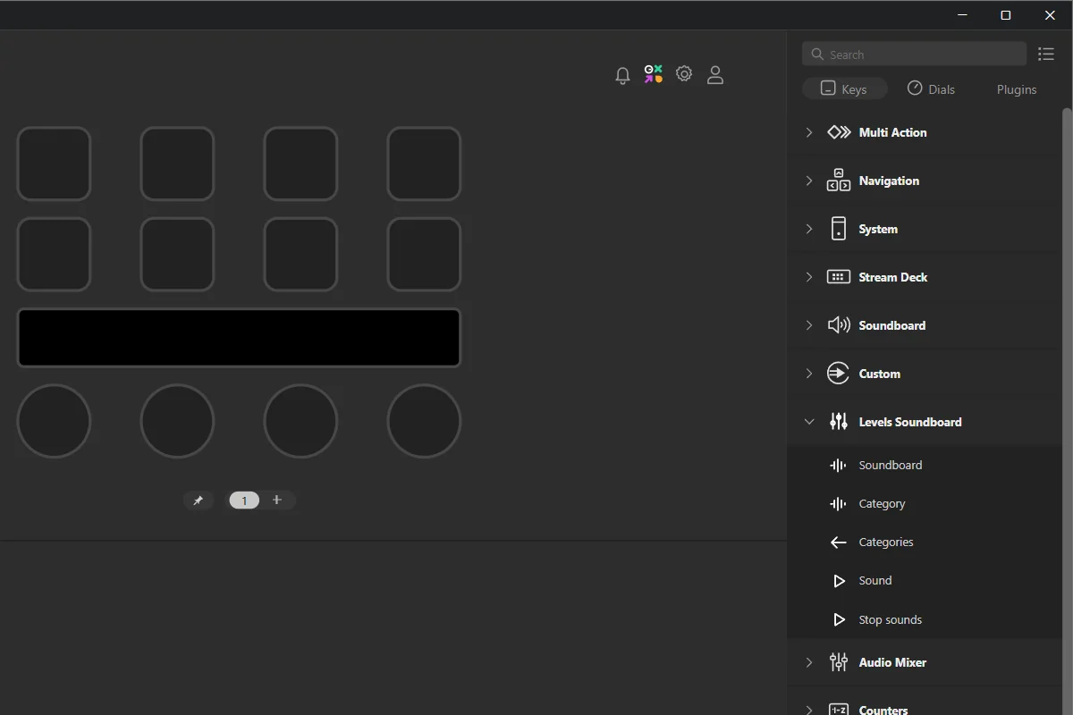Click the Custom category arrow icon
This screenshot has width=1073, height=715.
tap(839, 374)
